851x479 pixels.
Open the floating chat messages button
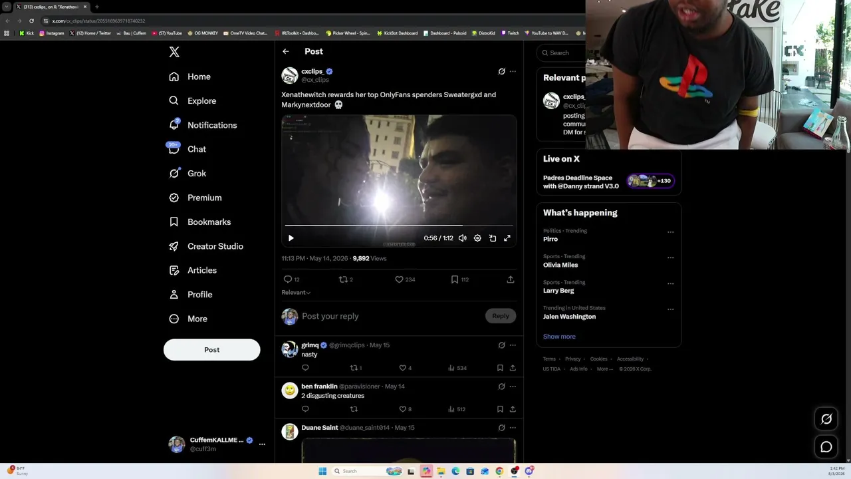(826, 447)
